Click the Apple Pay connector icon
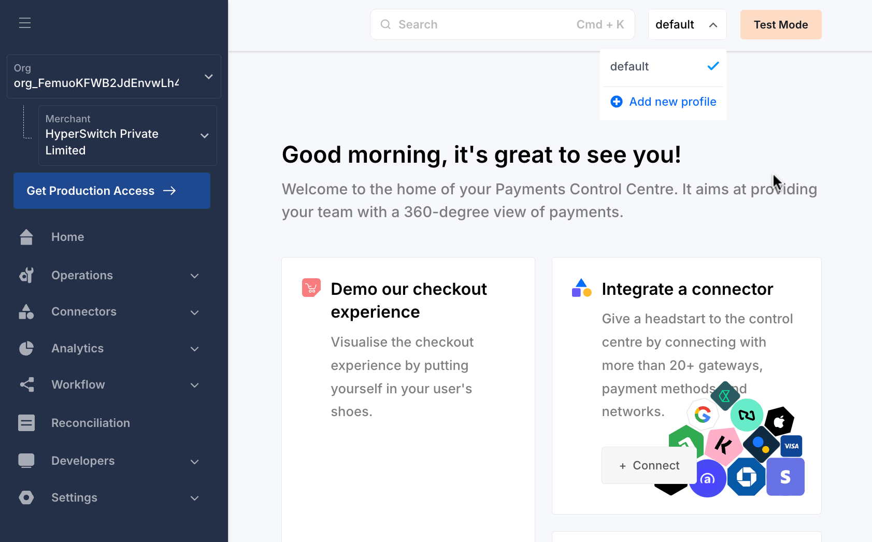The height and width of the screenshot is (542, 872). click(779, 421)
